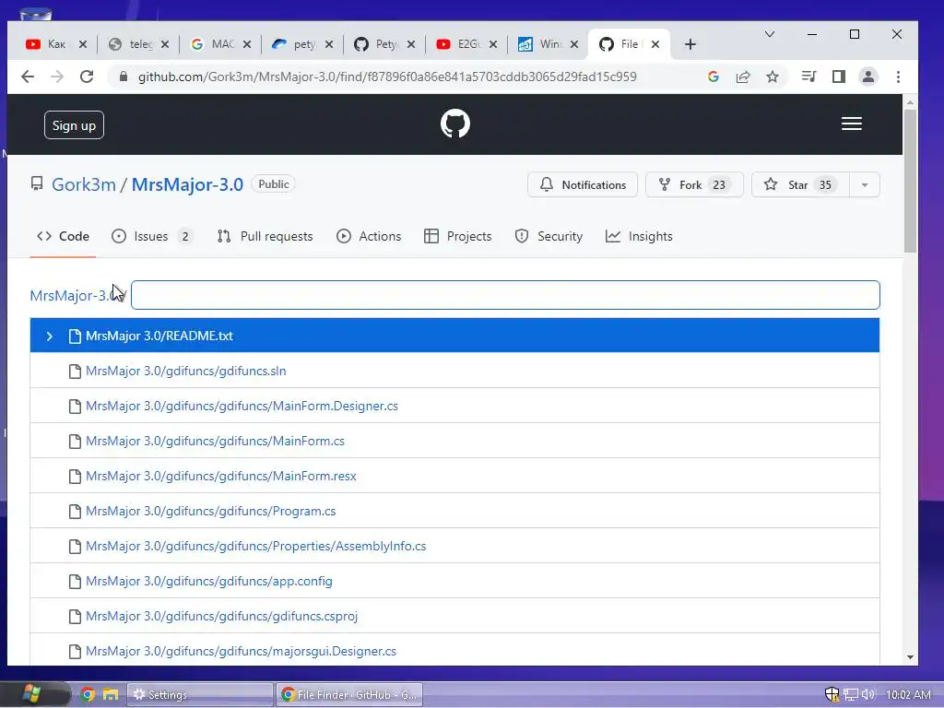Close the active File Finder tab
Viewport: 944px width, 708px height.
[x=655, y=44]
